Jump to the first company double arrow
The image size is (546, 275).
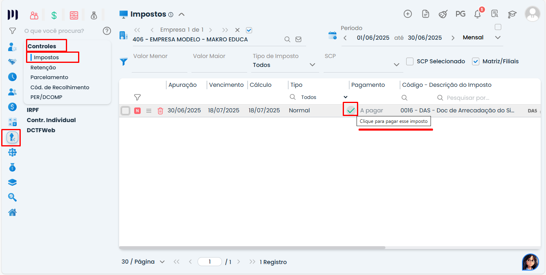137,30
